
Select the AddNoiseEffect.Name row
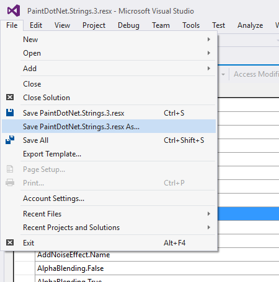click(x=157, y=255)
